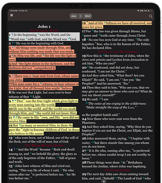Open the hamburger menu

click(12, 15)
